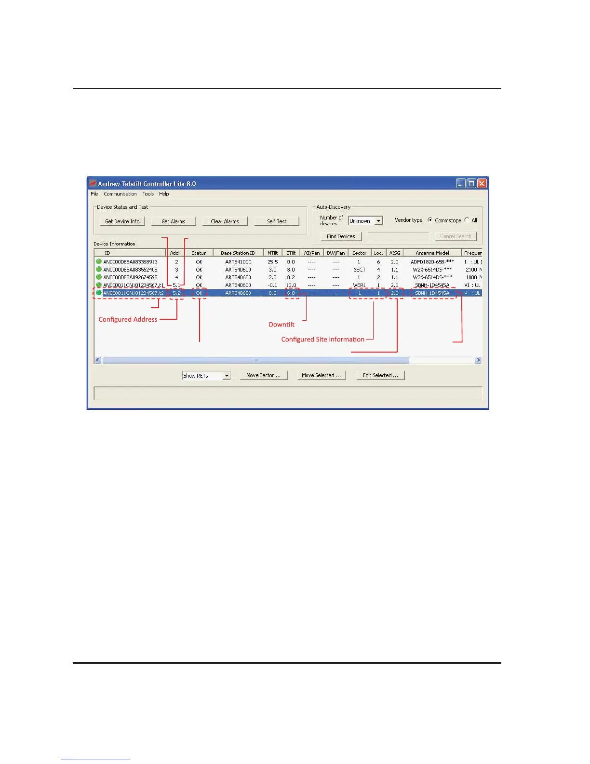Click the horizontal scrollbar thumb in device list
This screenshot has width=590, height=764.
[256, 360]
